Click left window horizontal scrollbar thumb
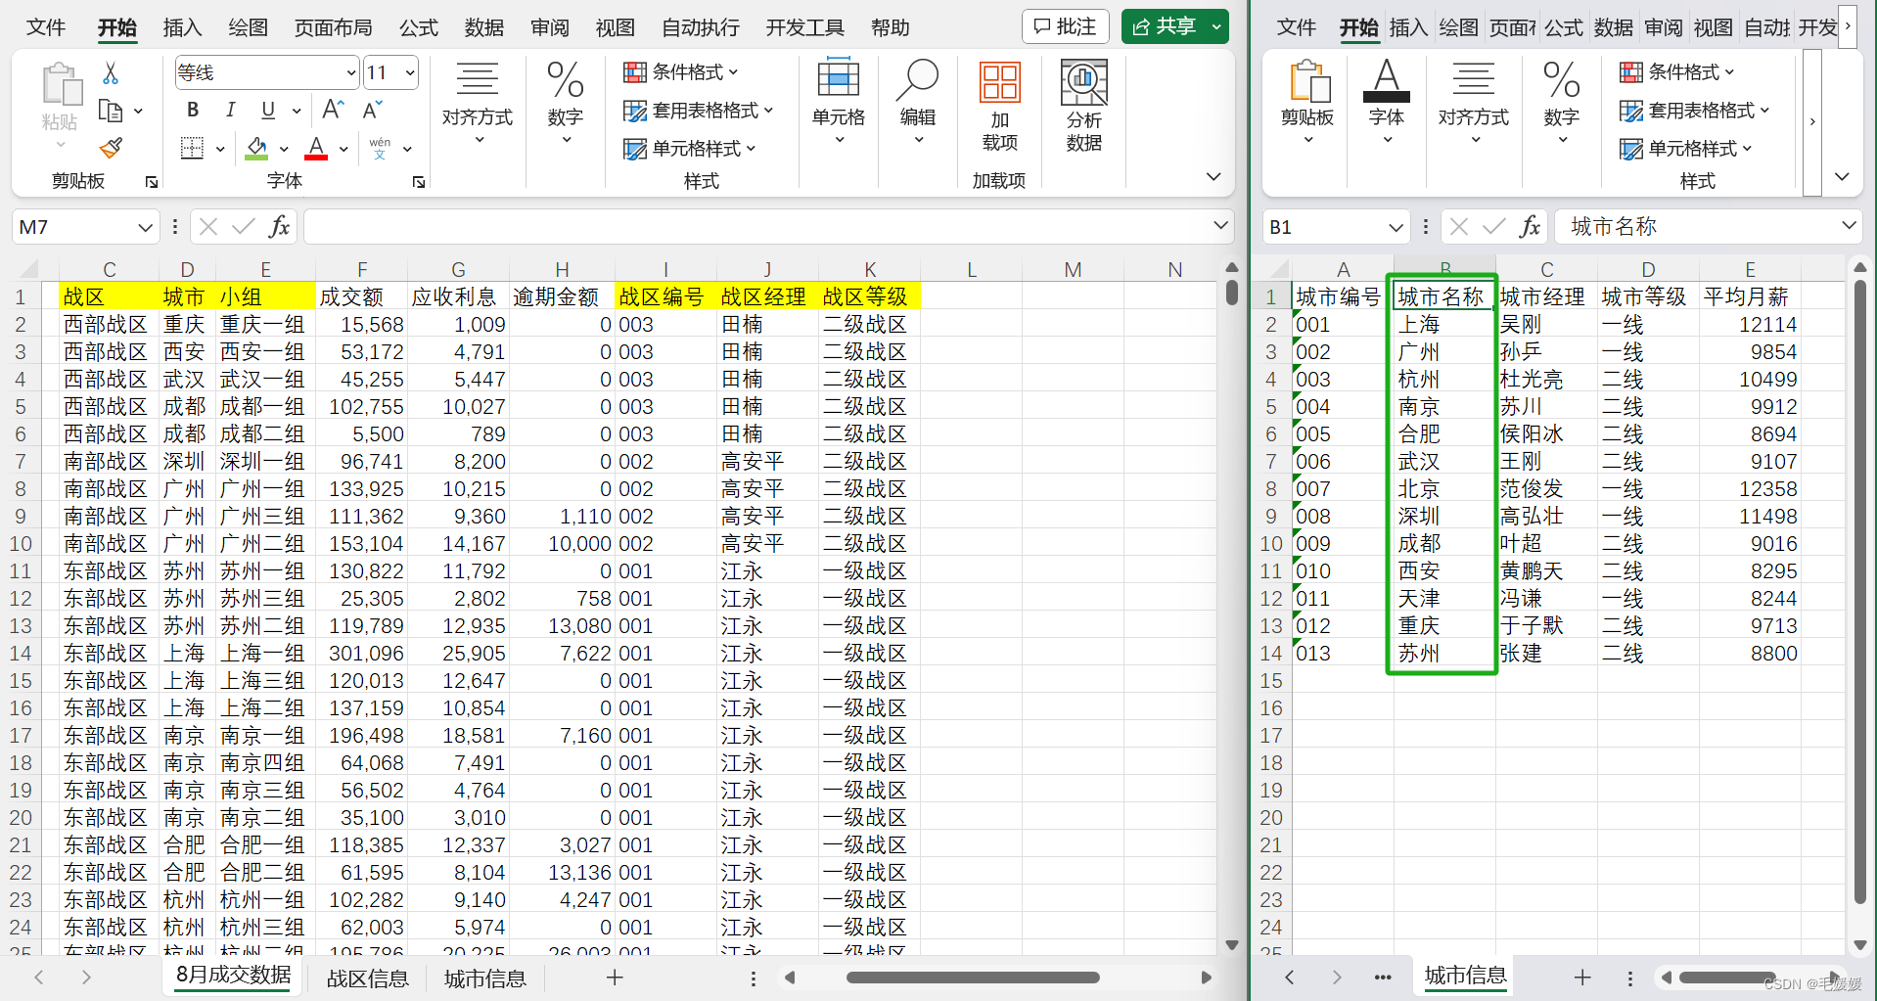 pyautogui.click(x=973, y=978)
